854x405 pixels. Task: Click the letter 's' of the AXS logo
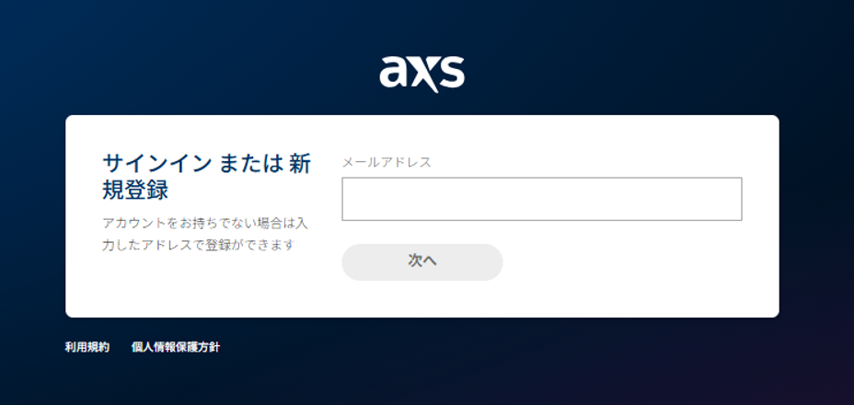coord(450,73)
